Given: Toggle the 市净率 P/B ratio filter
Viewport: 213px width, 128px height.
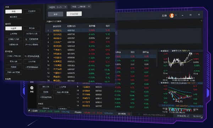Looking at the screenshot, I should click(32, 28).
